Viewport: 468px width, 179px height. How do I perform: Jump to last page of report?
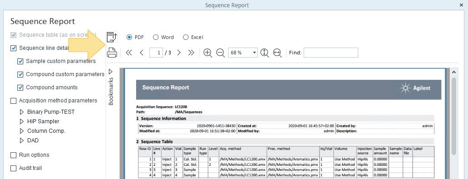[x=191, y=53]
